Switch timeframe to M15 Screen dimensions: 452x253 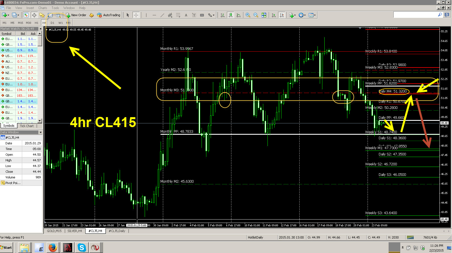[x=20, y=23]
